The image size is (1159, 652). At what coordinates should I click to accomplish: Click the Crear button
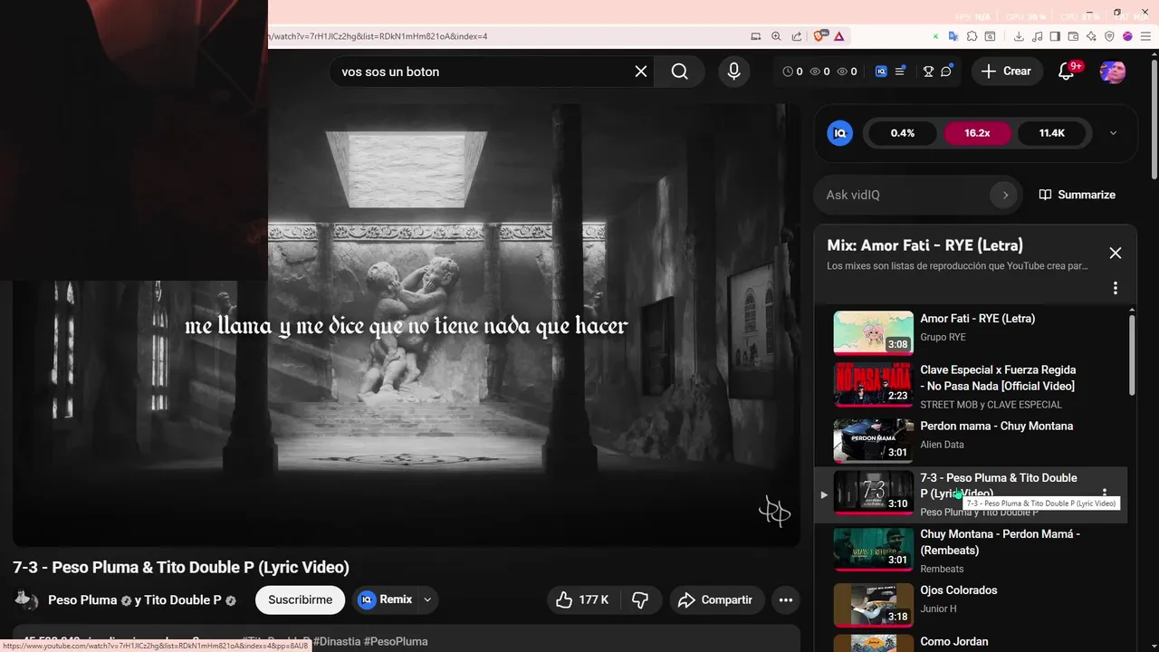pyautogui.click(x=1006, y=72)
